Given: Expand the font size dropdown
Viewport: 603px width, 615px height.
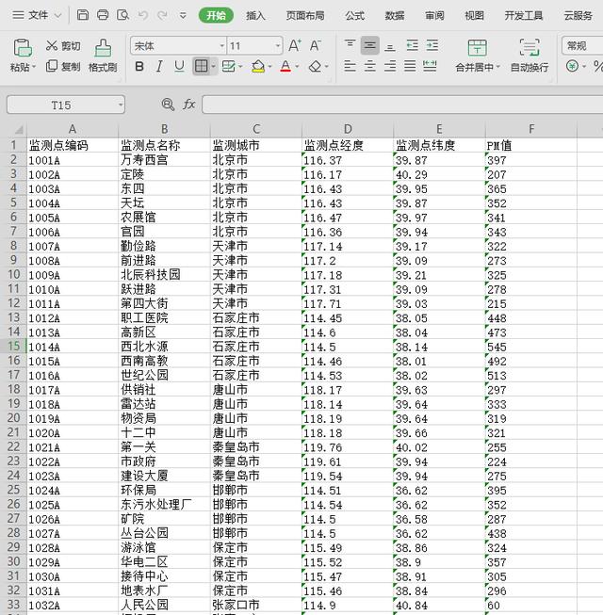Looking at the screenshot, I should [x=278, y=45].
